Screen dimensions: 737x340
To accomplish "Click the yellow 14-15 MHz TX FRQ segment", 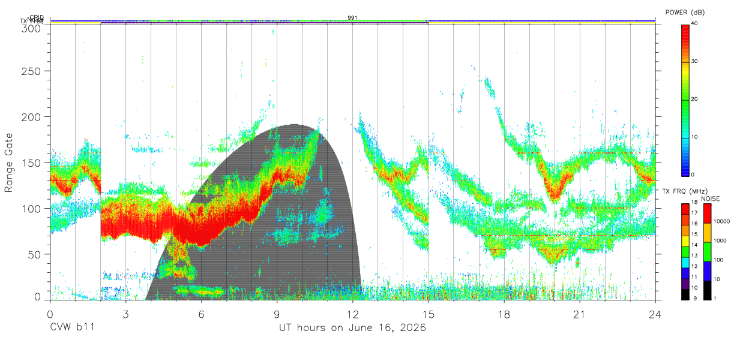I will [x=685, y=241].
